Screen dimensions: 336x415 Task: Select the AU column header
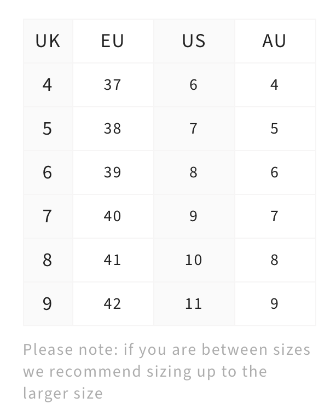pos(275,41)
